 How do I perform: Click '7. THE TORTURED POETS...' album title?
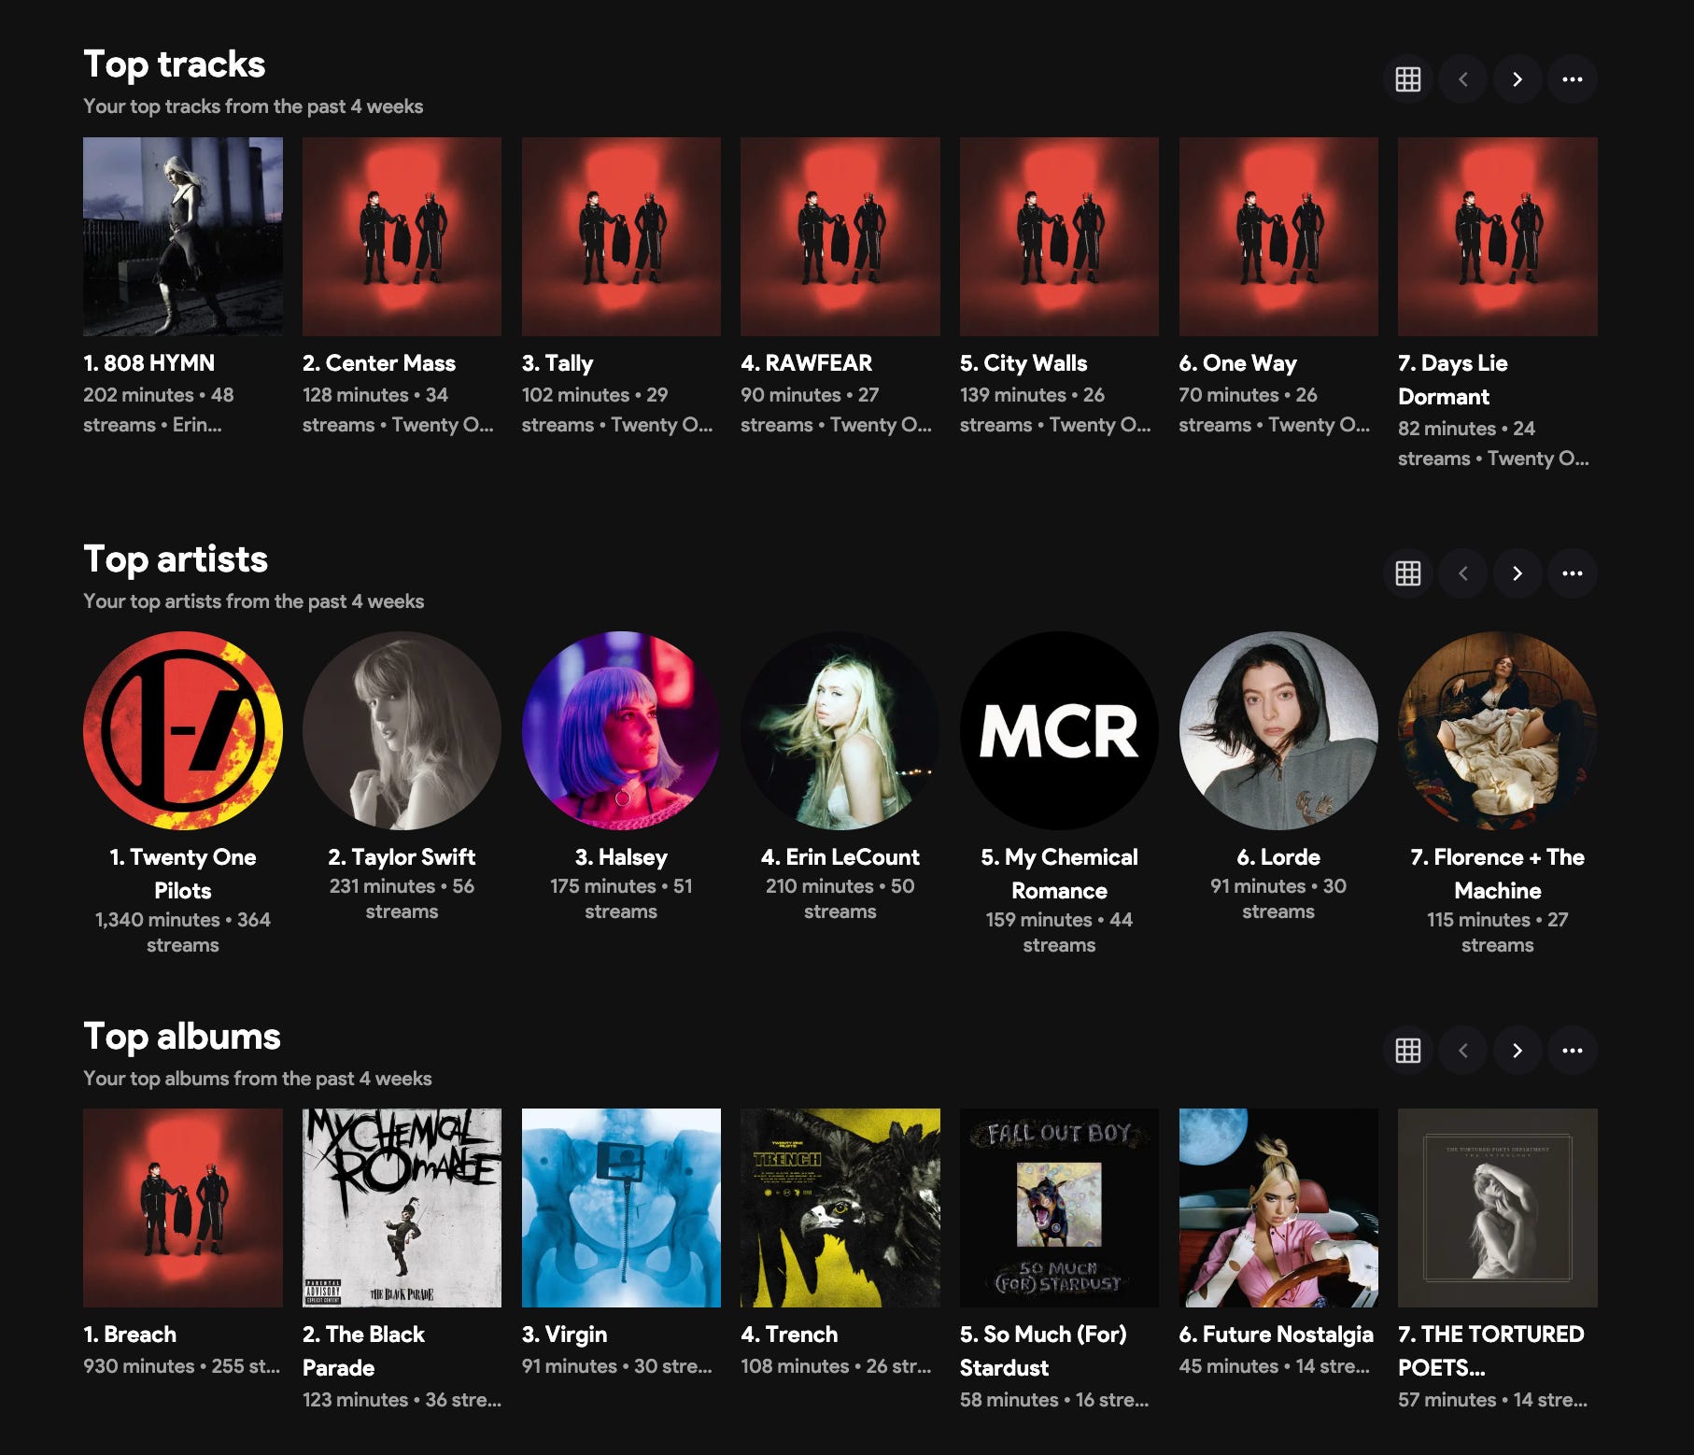point(1491,1351)
